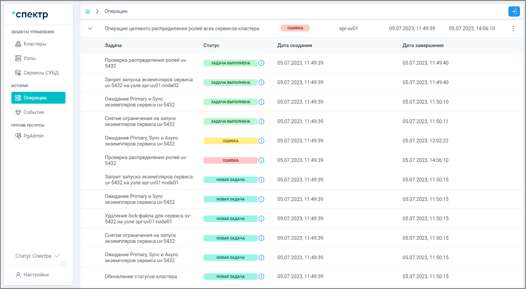Viewport: 526px width, 289px height.
Task: Click info icon for first Проверка распределения task
Action: click(x=261, y=63)
